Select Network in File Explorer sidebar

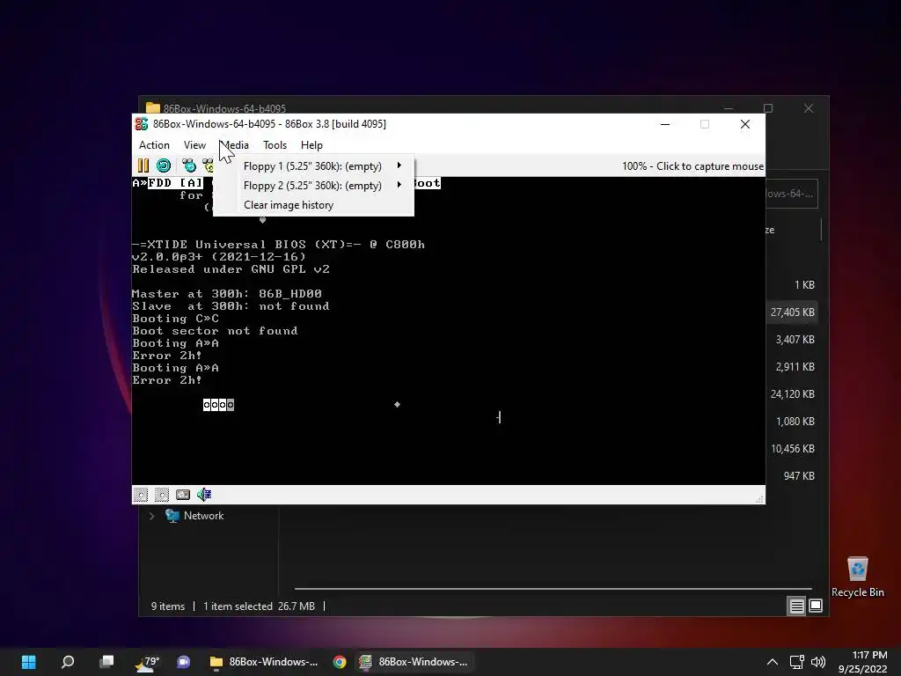203,516
